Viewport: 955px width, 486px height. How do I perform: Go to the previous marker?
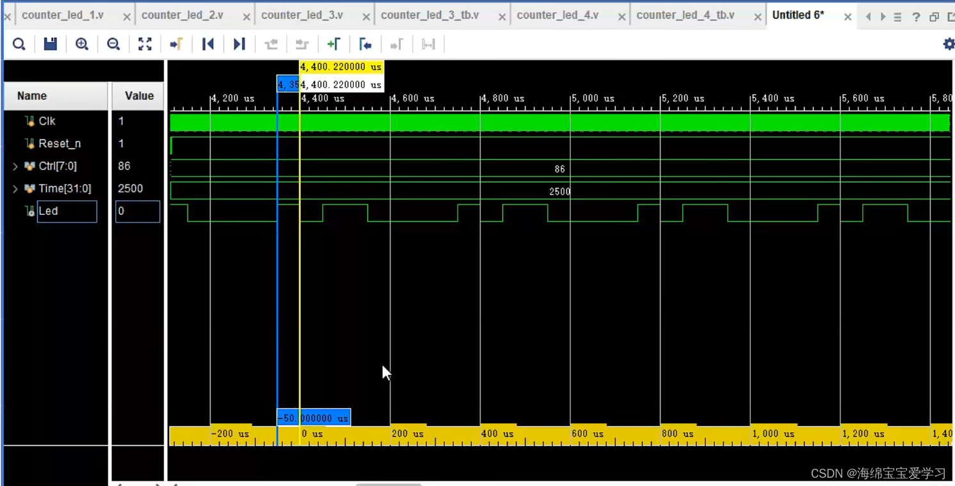pos(365,44)
